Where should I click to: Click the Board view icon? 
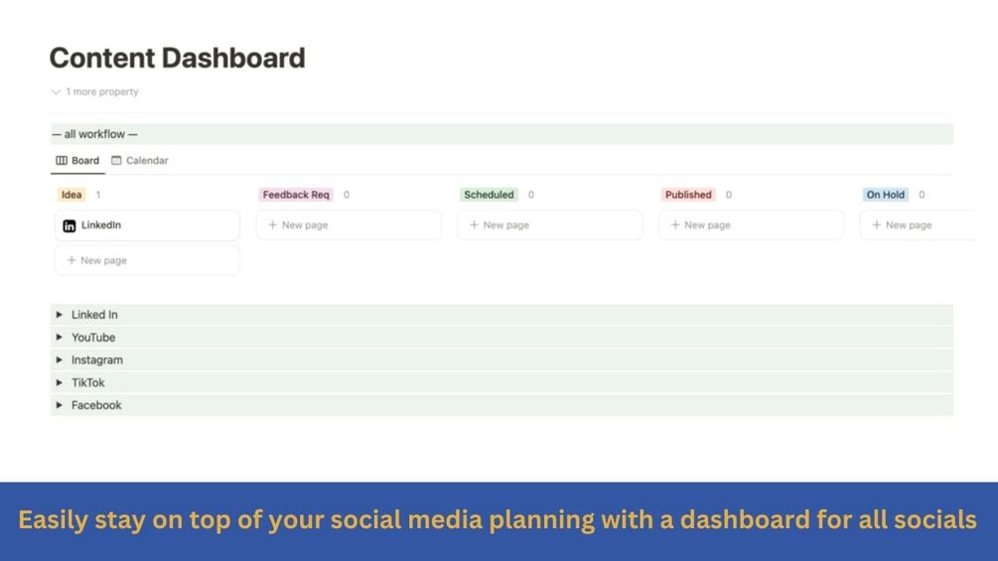pyautogui.click(x=62, y=161)
